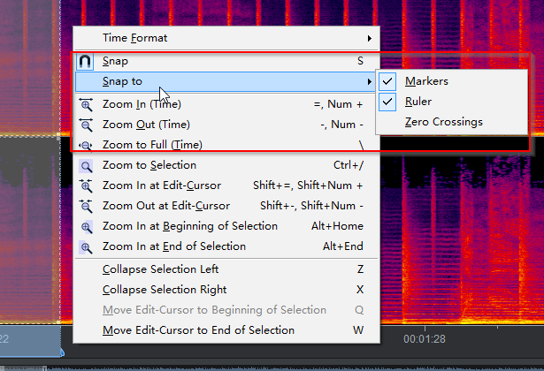
Task: Click the spectrogram area right of the menu
Action: click(460, 221)
